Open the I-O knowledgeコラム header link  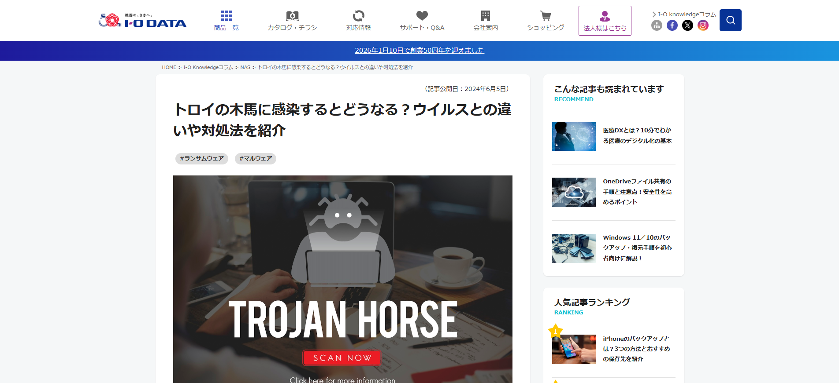684,14
